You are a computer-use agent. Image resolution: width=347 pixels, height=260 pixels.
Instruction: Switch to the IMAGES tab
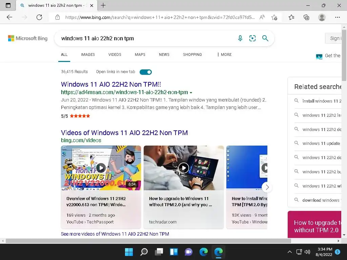tap(88, 55)
